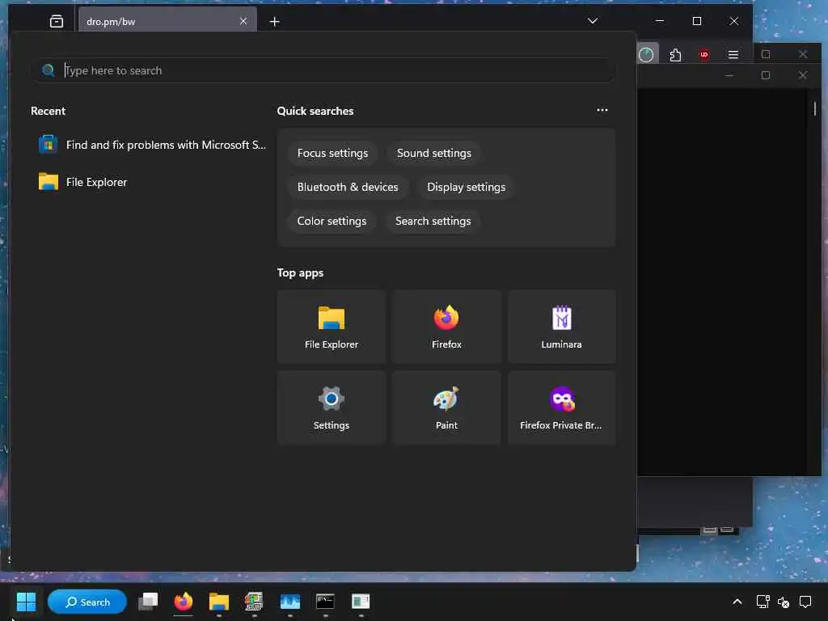Open the blue waveform app on taskbar
The height and width of the screenshot is (621, 828).
point(290,602)
